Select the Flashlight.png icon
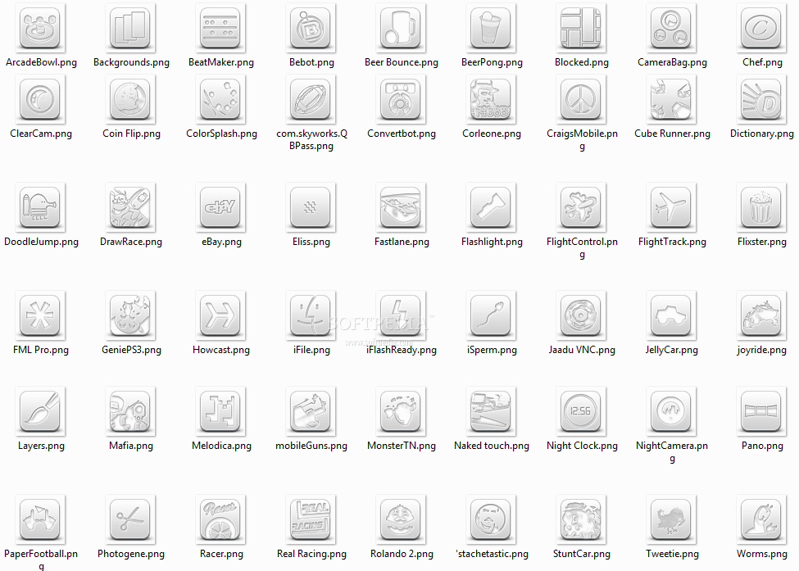The width and height of the screenshot is (799, 571). [492, 207]
